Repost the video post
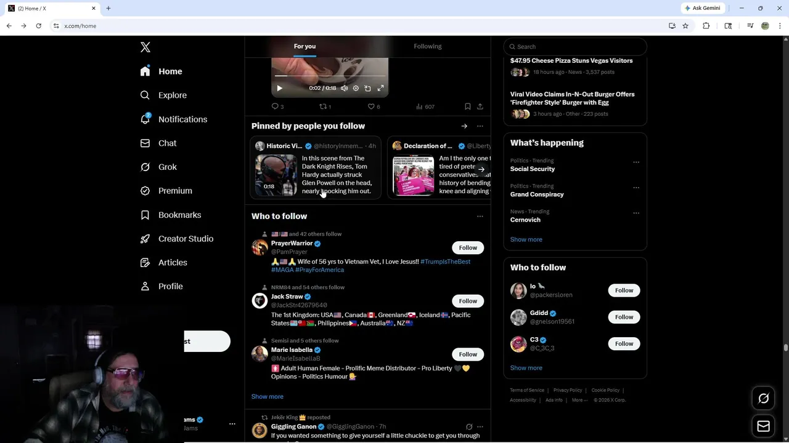The image size is (789, 443). pos(325,106)
